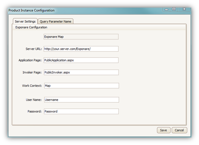Click the Password label text

click(35, 112)
